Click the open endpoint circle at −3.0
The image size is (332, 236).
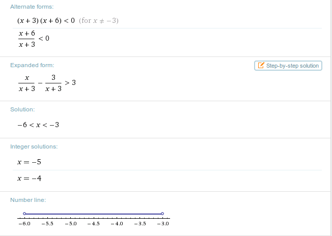pos(162,214)
